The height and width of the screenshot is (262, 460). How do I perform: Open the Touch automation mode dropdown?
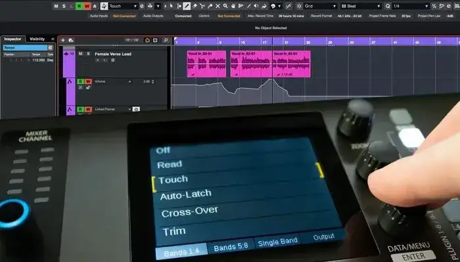[x=123, y=6]
